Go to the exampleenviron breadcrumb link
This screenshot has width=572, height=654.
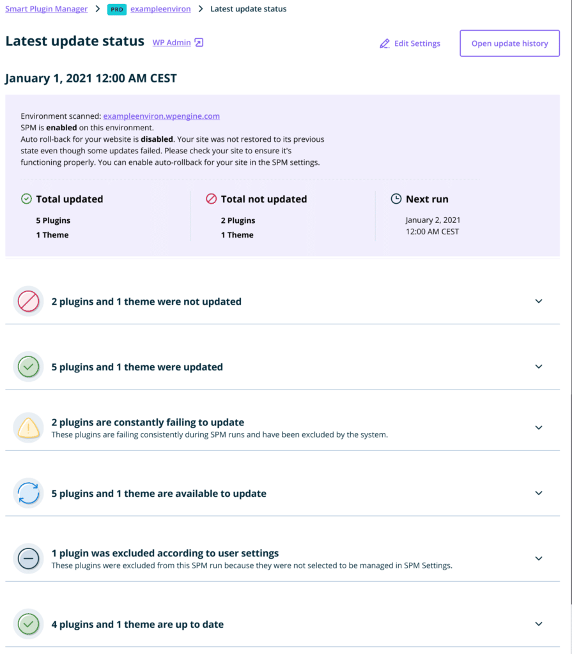pyautogui.click(x=160, y=9)
